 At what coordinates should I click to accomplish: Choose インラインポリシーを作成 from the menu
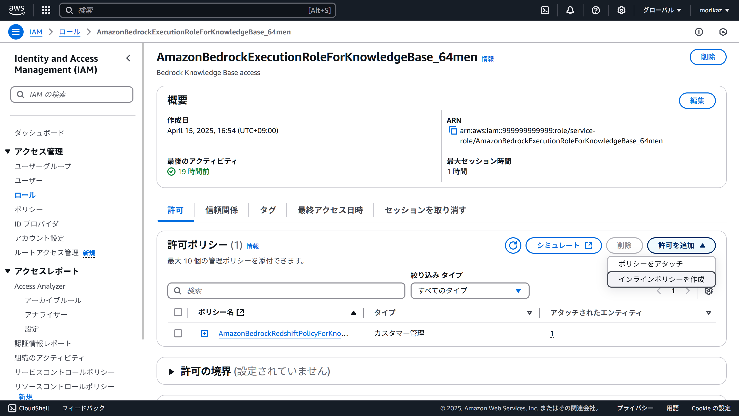(661, 279)
